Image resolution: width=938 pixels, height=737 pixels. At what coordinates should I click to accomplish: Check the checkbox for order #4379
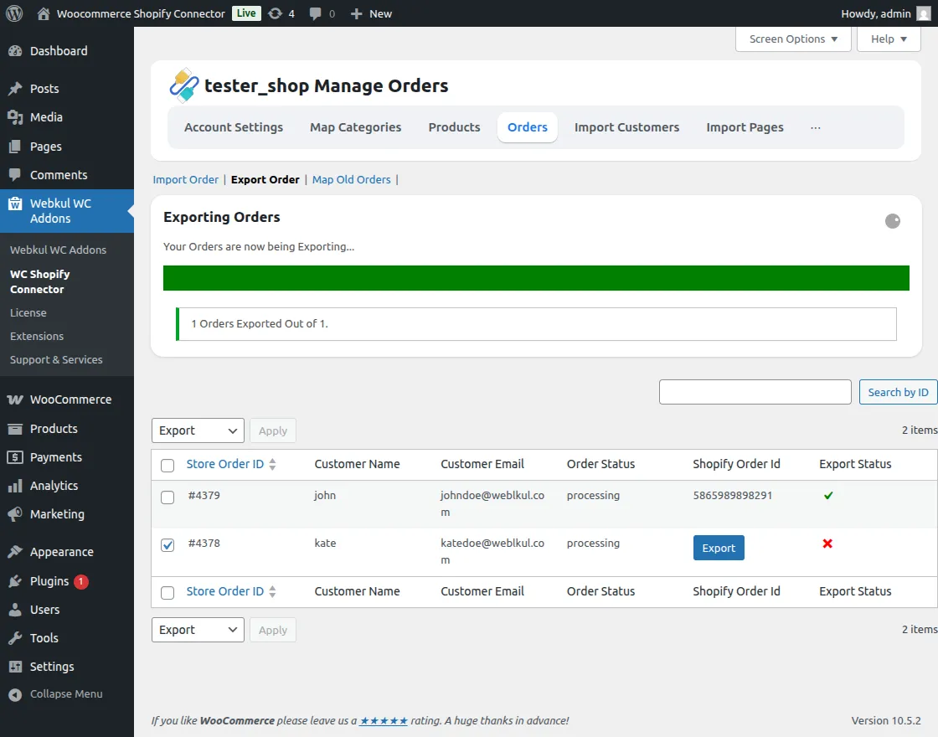click(x=167, y=497)
